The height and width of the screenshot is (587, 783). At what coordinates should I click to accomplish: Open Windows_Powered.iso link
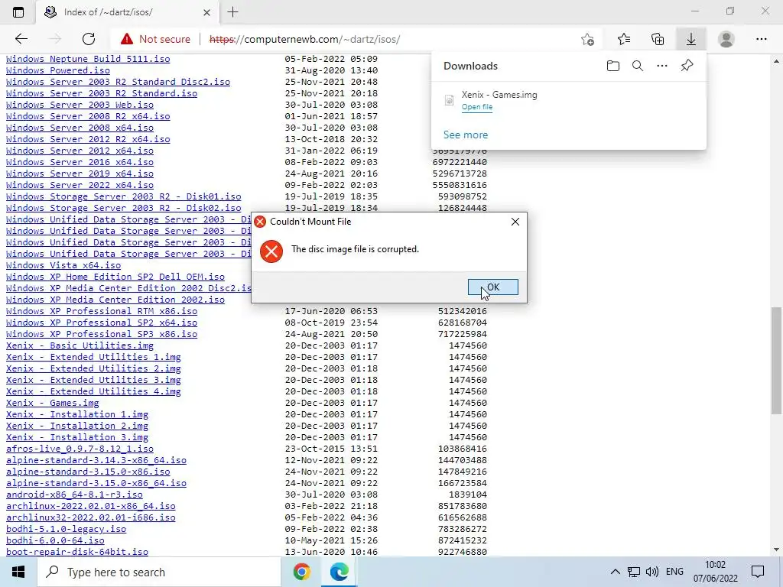pos(58,70)
